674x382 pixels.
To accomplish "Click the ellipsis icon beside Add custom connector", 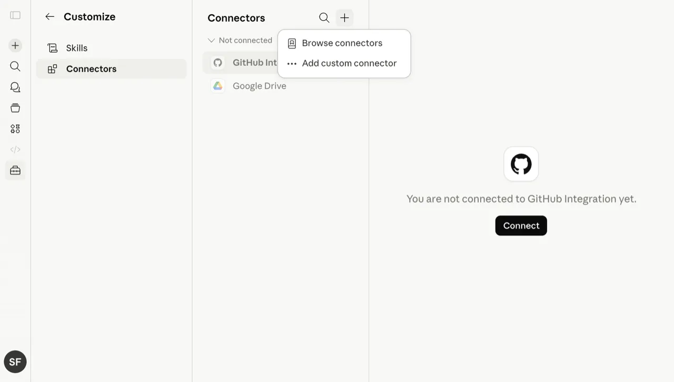I will [292, 64].
